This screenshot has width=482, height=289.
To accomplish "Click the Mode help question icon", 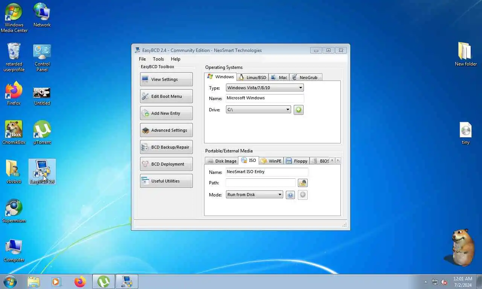I will (x=290, y=195).
